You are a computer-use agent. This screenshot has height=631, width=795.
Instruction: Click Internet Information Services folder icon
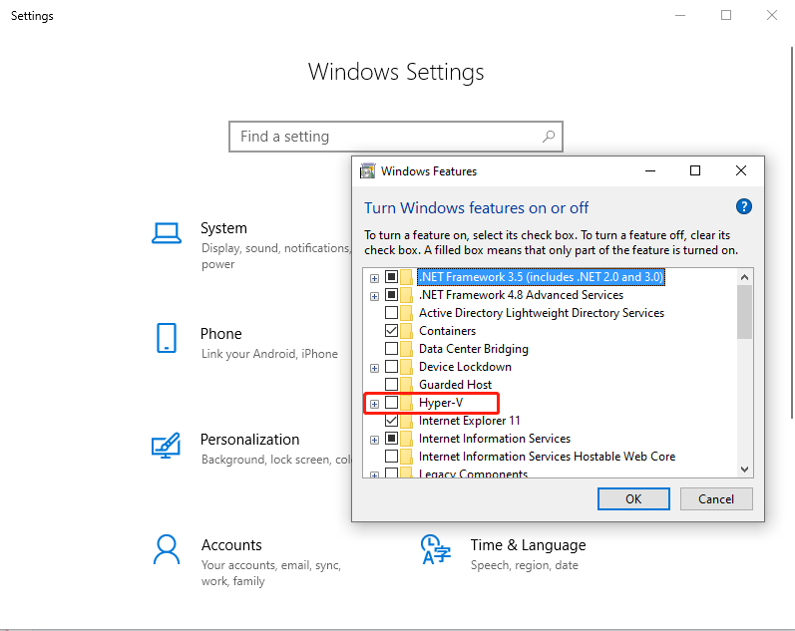[406, 439]
